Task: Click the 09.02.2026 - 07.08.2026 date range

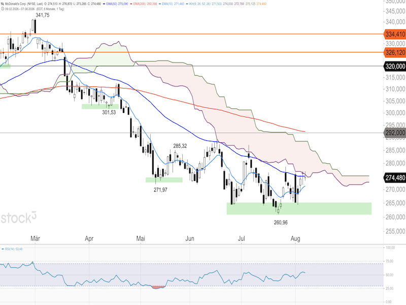Action: pos(20,9)
